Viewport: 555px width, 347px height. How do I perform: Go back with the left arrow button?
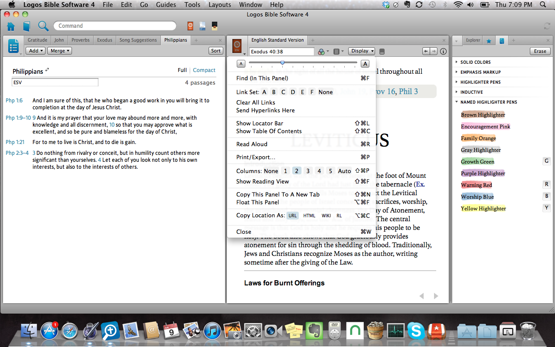[x=426, y=51]
